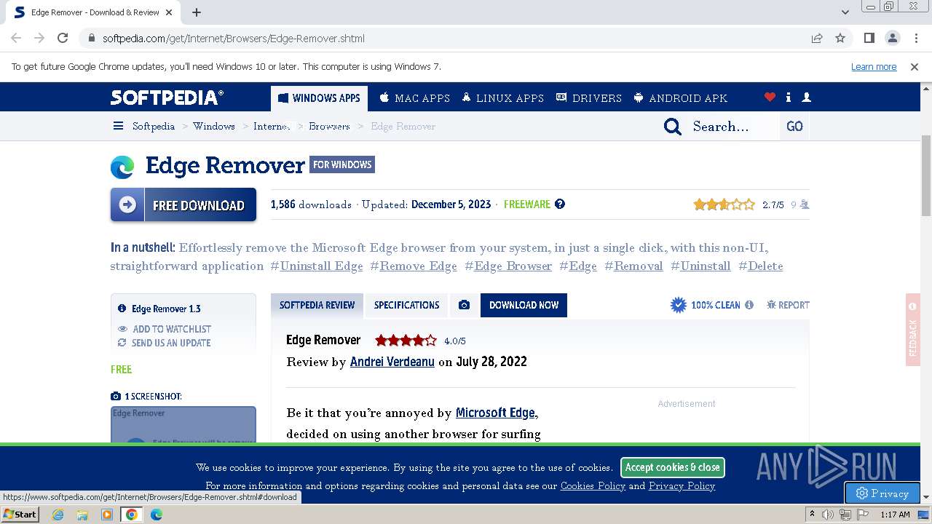Click the FREE DOWNLOAD button
Viewport: 932px width, 524px height.
pyautogui.click(x=183, y=205)
